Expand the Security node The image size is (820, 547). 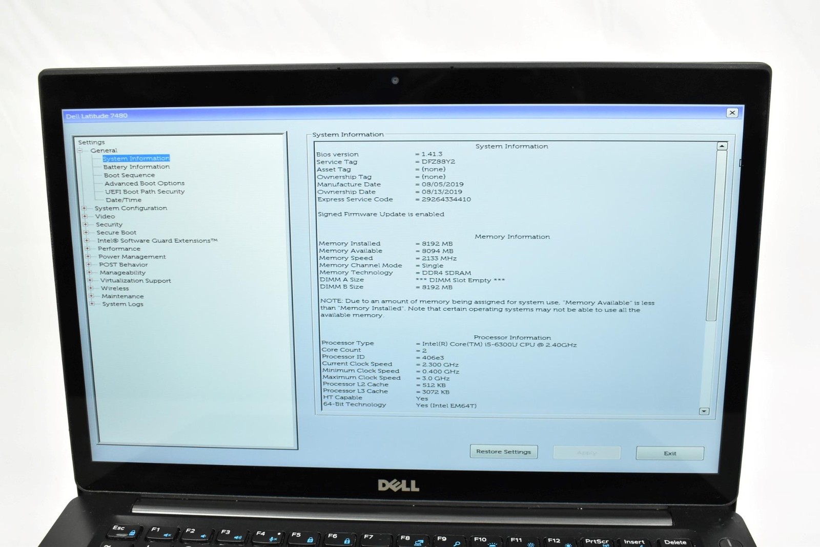[86, 224]
